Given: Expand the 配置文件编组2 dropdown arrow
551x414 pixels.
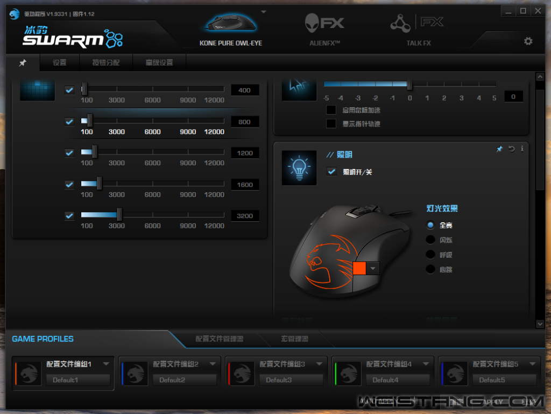Looking at the screenshot, I should (x=213, y=364).
